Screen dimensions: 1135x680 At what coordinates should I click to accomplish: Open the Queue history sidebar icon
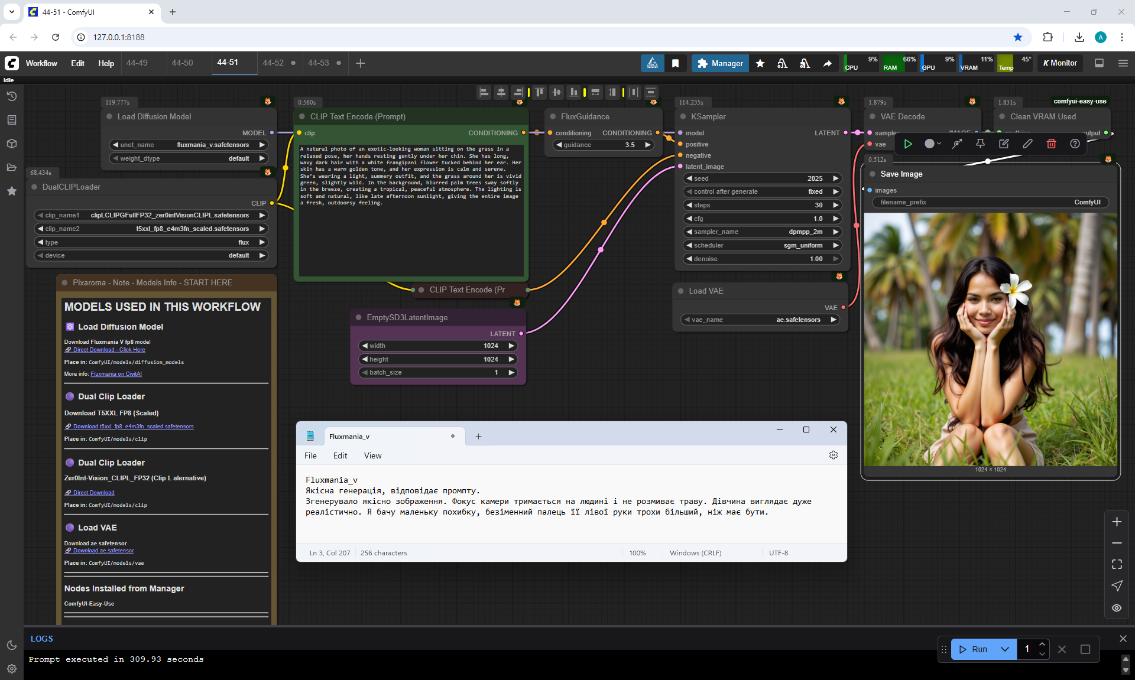point(11,96)
